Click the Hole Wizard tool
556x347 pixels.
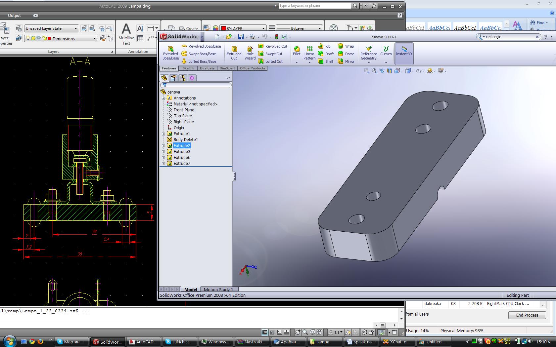250,53
